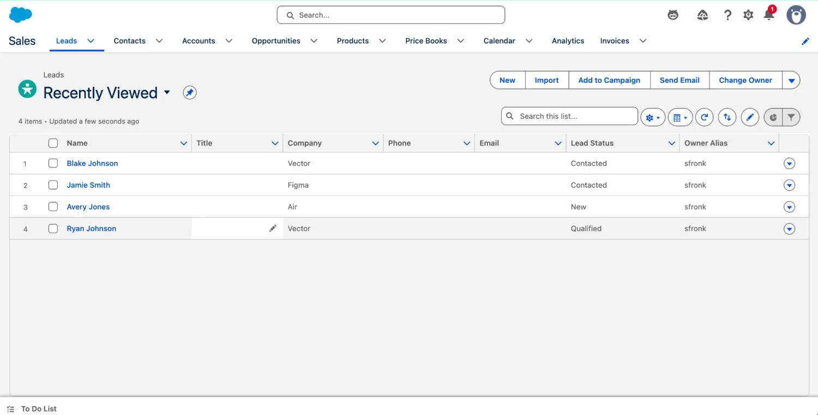
Task: Open Email column actions chevron
Action: (x=558, y=143)
